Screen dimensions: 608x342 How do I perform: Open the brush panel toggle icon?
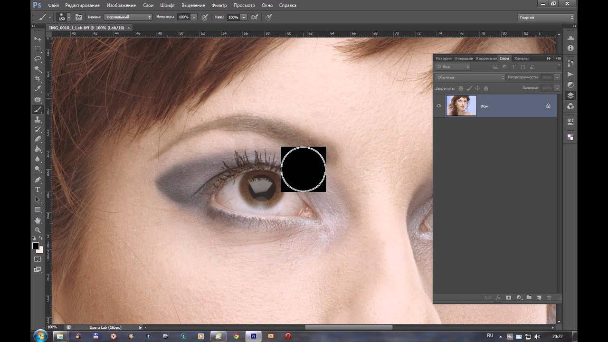[x=78, y=17]
